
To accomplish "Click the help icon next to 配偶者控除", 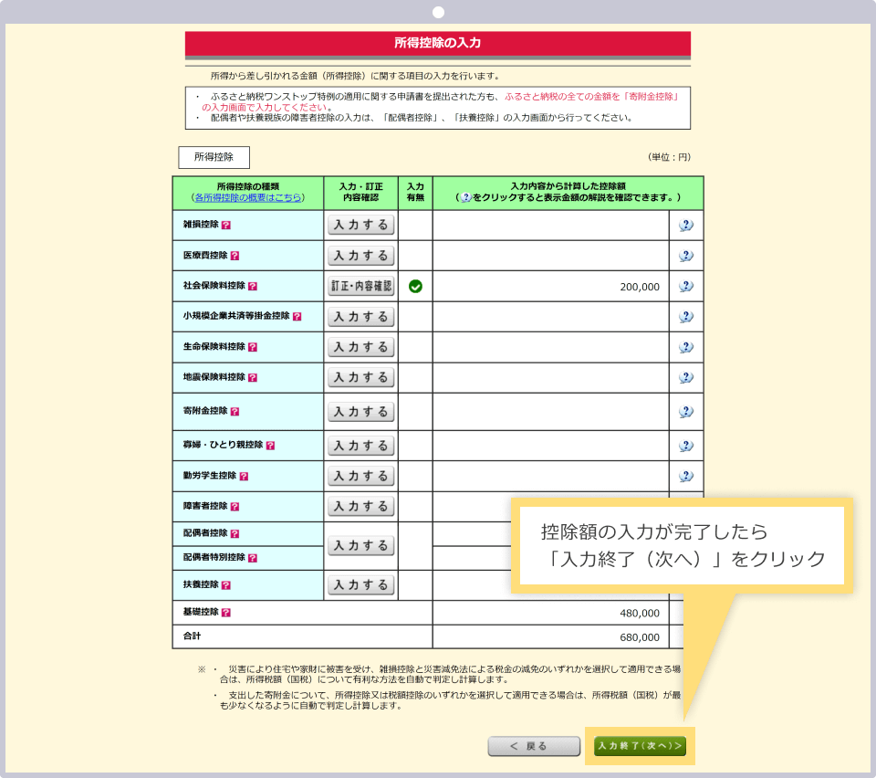I will (x=235, y=534).
